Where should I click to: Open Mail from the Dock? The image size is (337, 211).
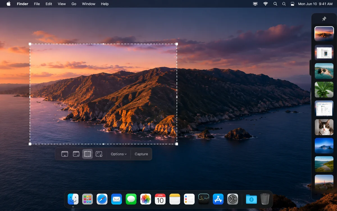coord(117,199)
